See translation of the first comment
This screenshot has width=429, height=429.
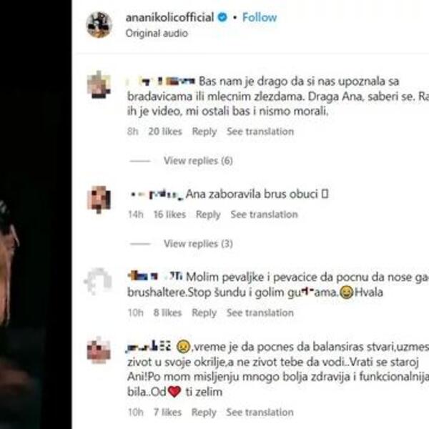click(260, 132)
